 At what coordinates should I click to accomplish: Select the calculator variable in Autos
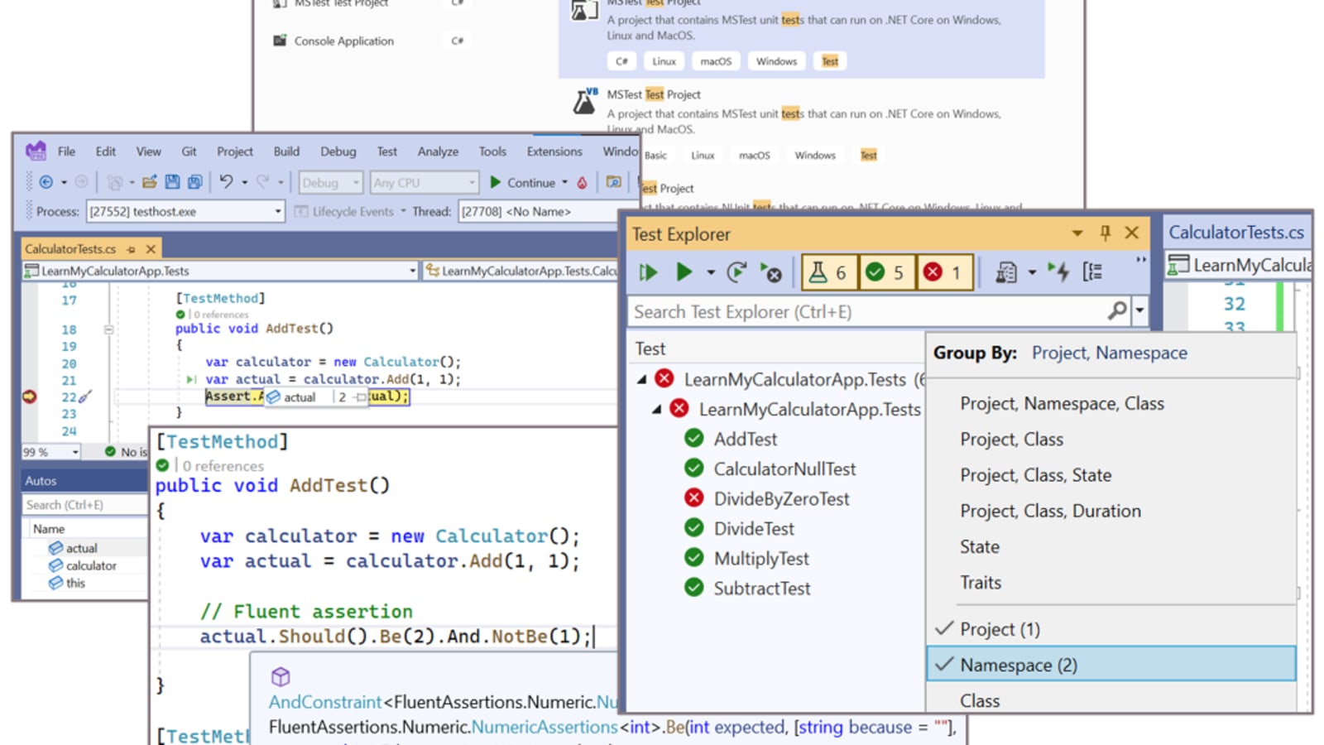pyautogui.click(x=91, y=565)
